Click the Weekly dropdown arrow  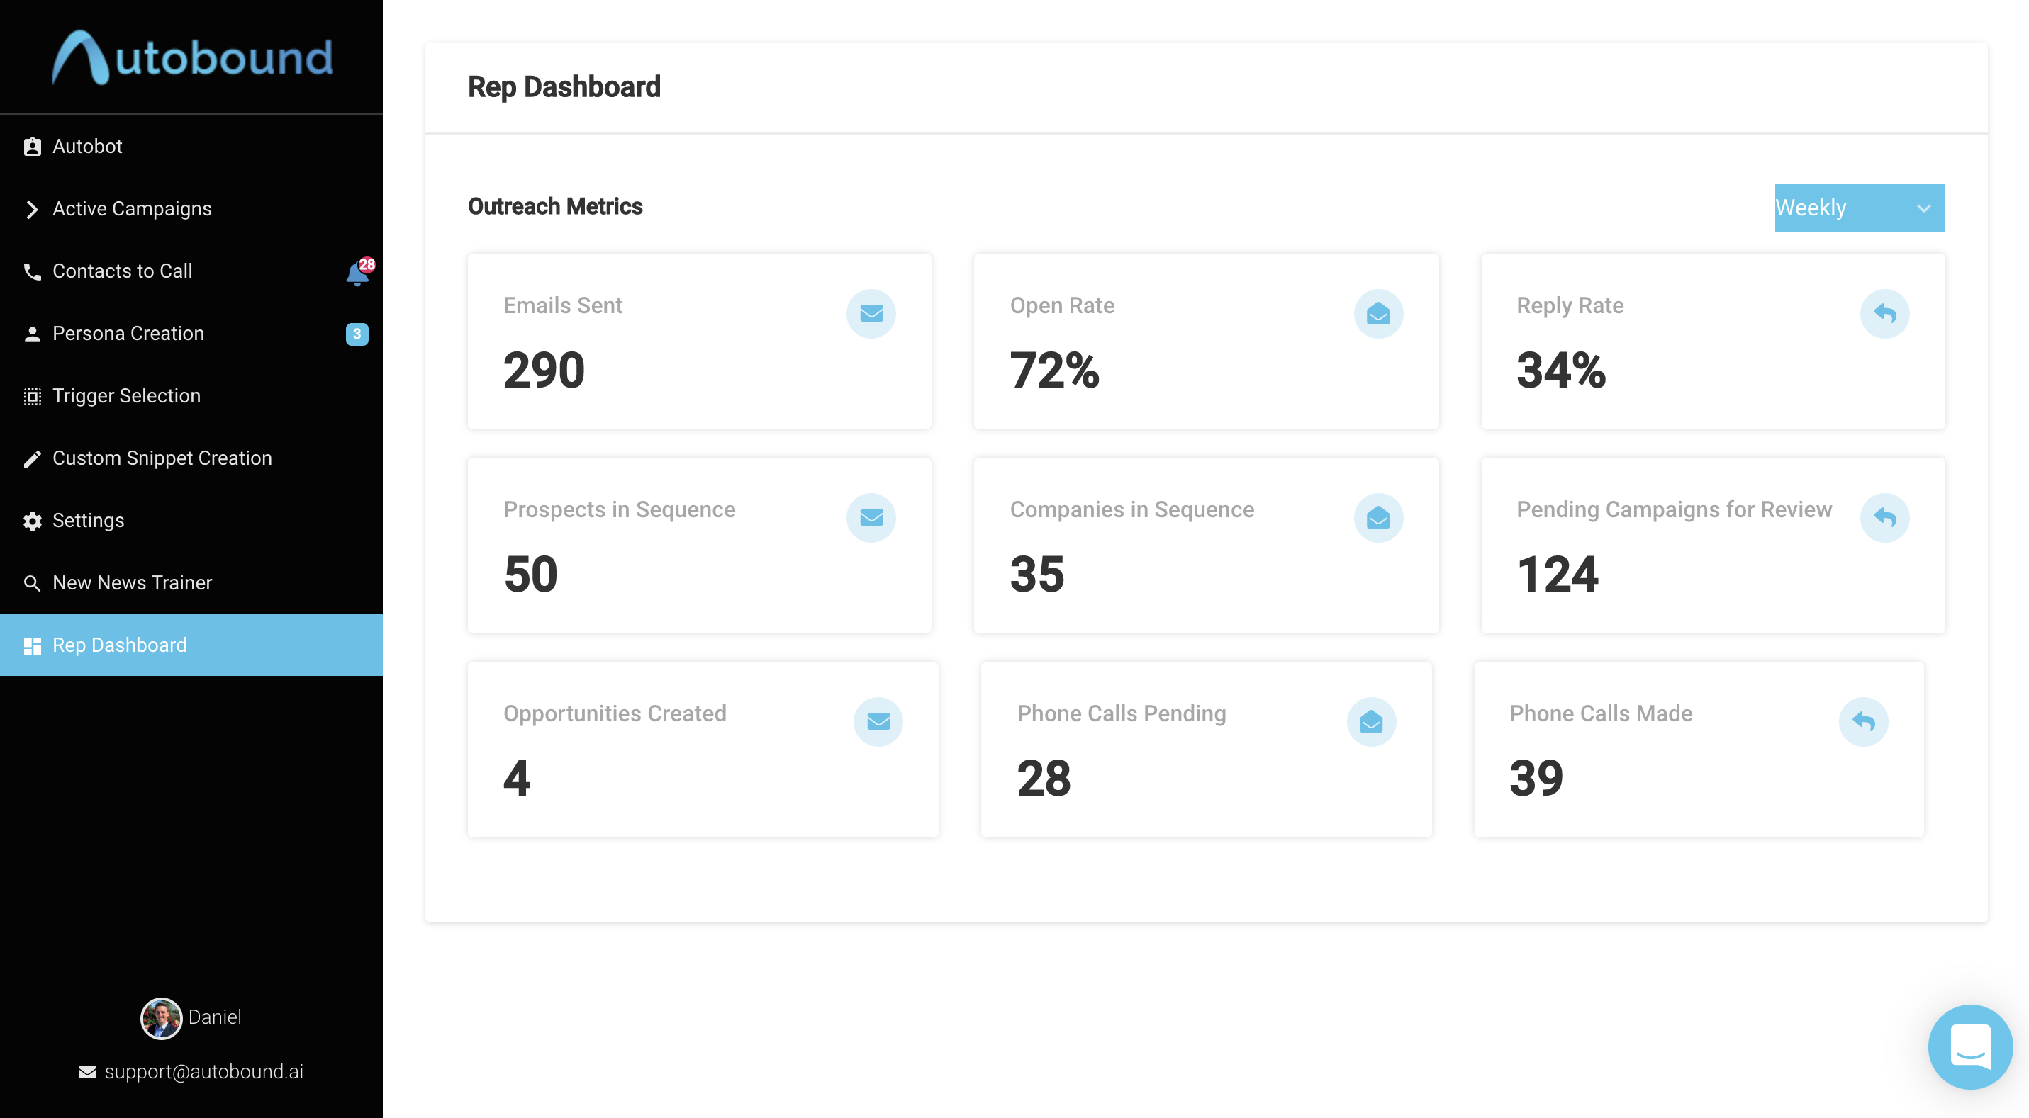1923,208
